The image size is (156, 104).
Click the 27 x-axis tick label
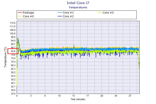(x=130, y=96)
